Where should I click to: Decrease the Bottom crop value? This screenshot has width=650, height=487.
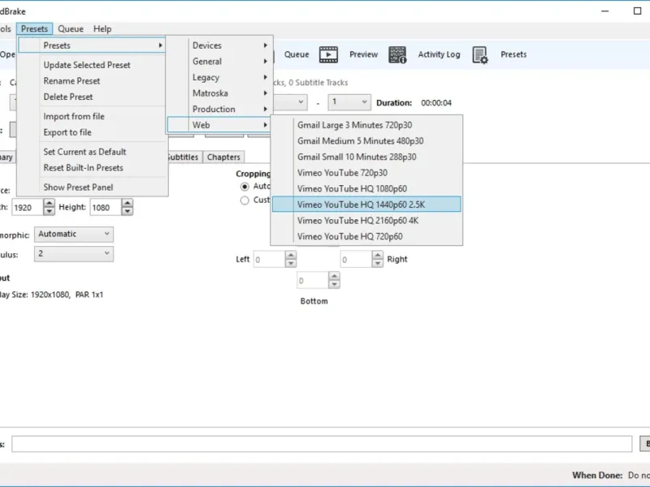pos(334,285)
